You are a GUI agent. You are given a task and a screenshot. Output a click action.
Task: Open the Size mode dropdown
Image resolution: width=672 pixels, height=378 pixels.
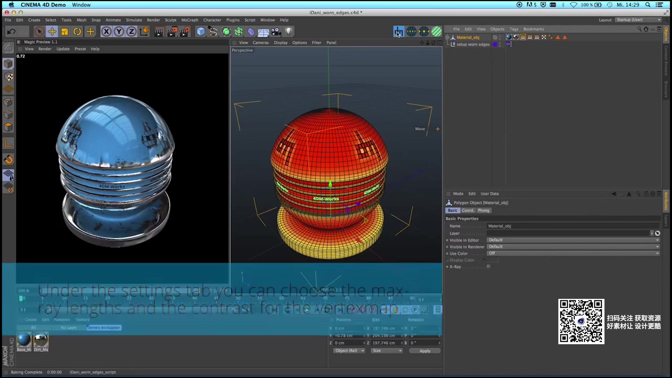point(387,351)
